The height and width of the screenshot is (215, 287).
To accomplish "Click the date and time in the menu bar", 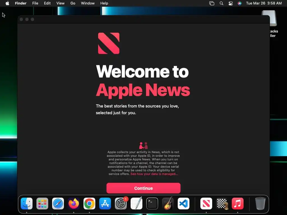I will (x=264, y=3).
